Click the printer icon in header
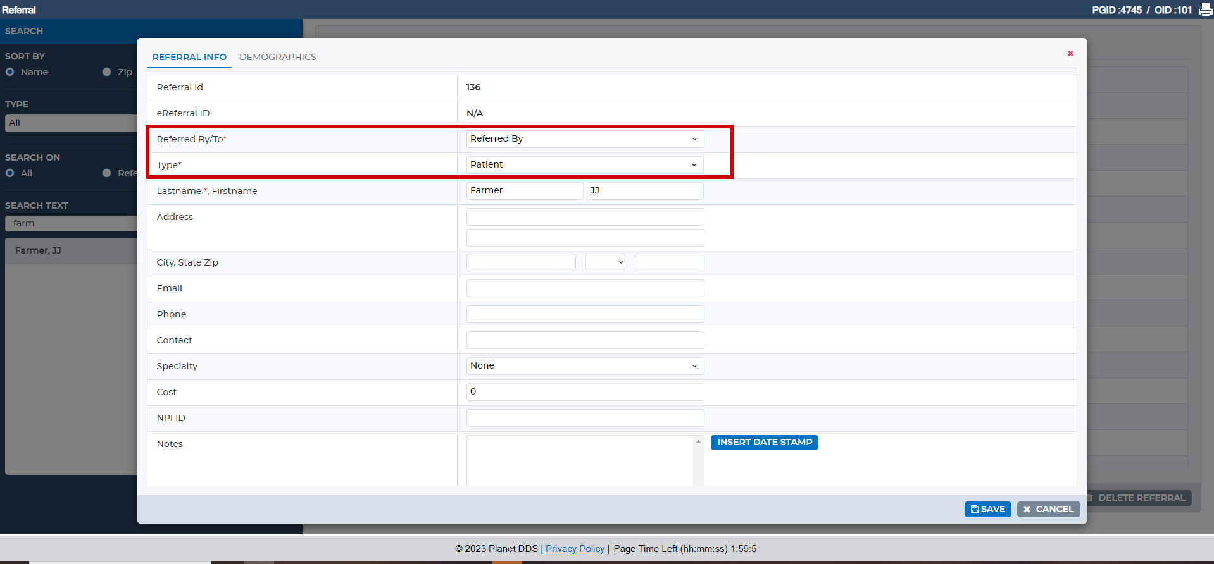Screen dimensions: 1214x564 point(1205,10)
